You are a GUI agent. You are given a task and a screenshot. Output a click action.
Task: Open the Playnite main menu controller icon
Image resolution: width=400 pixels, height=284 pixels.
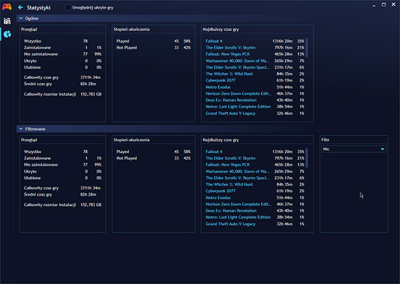(x=7, y=7)
